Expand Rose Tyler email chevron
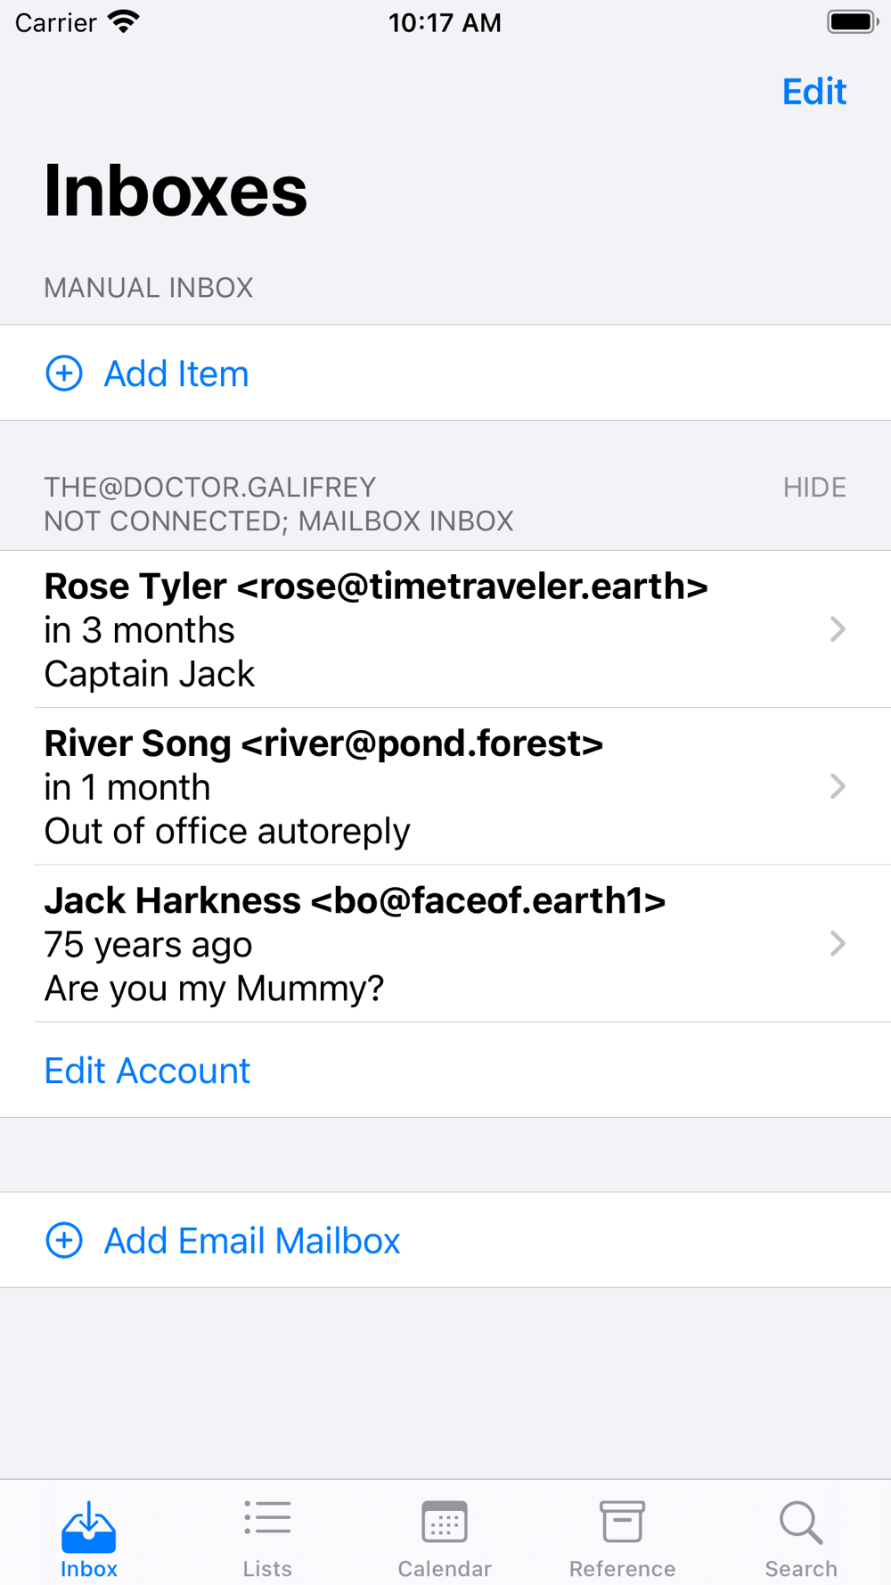 [838, 629]
